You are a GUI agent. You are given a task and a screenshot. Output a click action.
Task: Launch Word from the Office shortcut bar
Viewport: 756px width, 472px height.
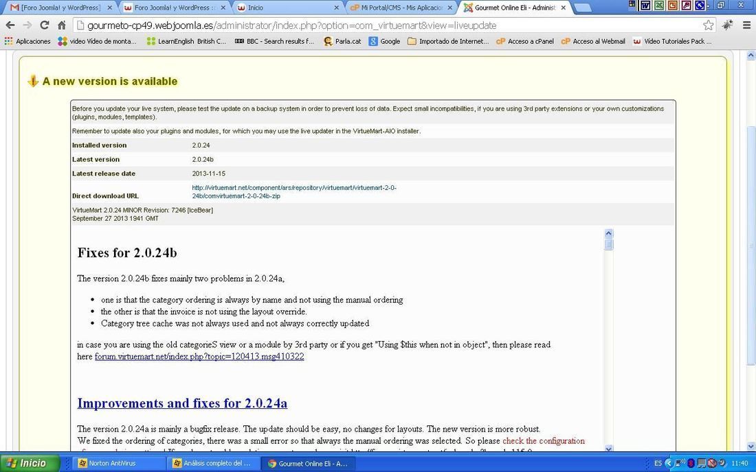click(x=645, y=5)
